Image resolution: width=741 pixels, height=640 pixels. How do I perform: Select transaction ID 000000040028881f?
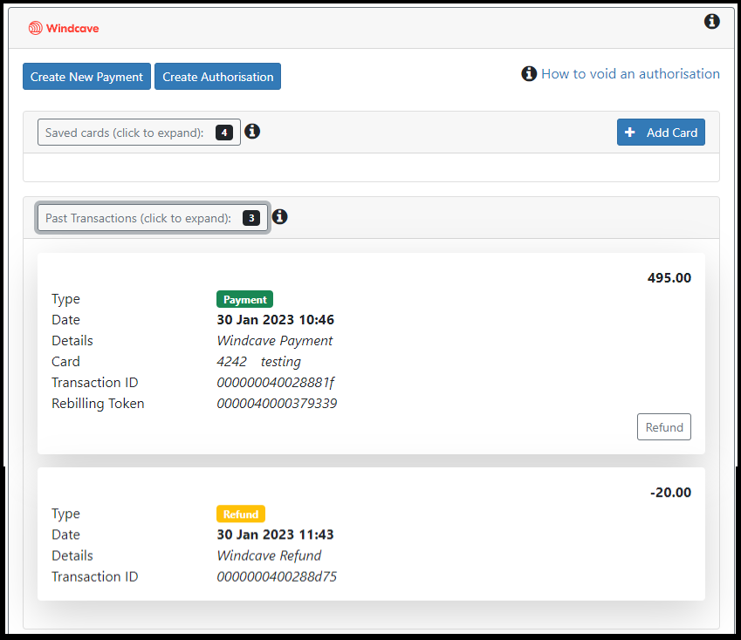point(276,383)
